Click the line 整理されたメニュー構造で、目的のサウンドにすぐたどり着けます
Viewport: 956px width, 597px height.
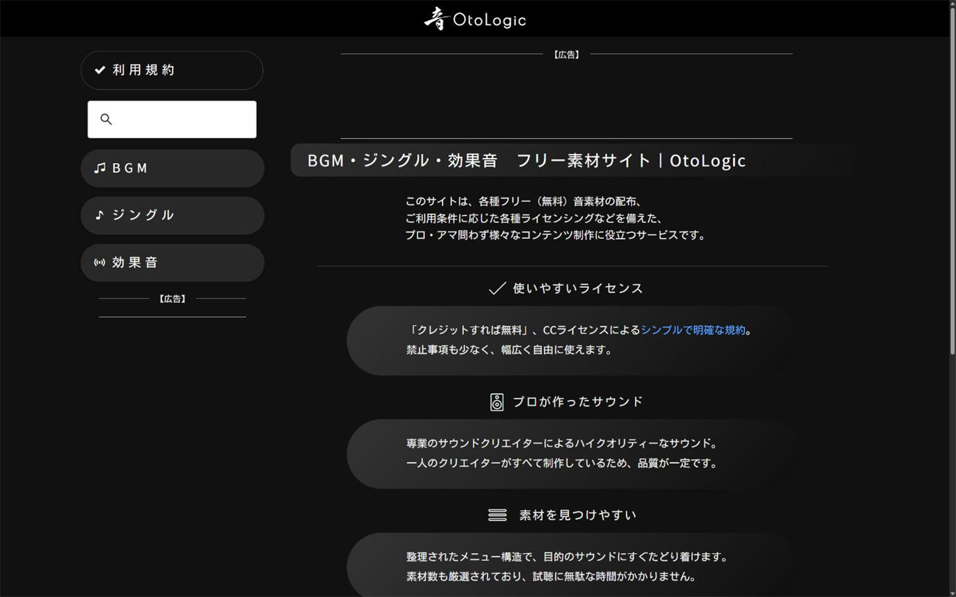(567, 557)
